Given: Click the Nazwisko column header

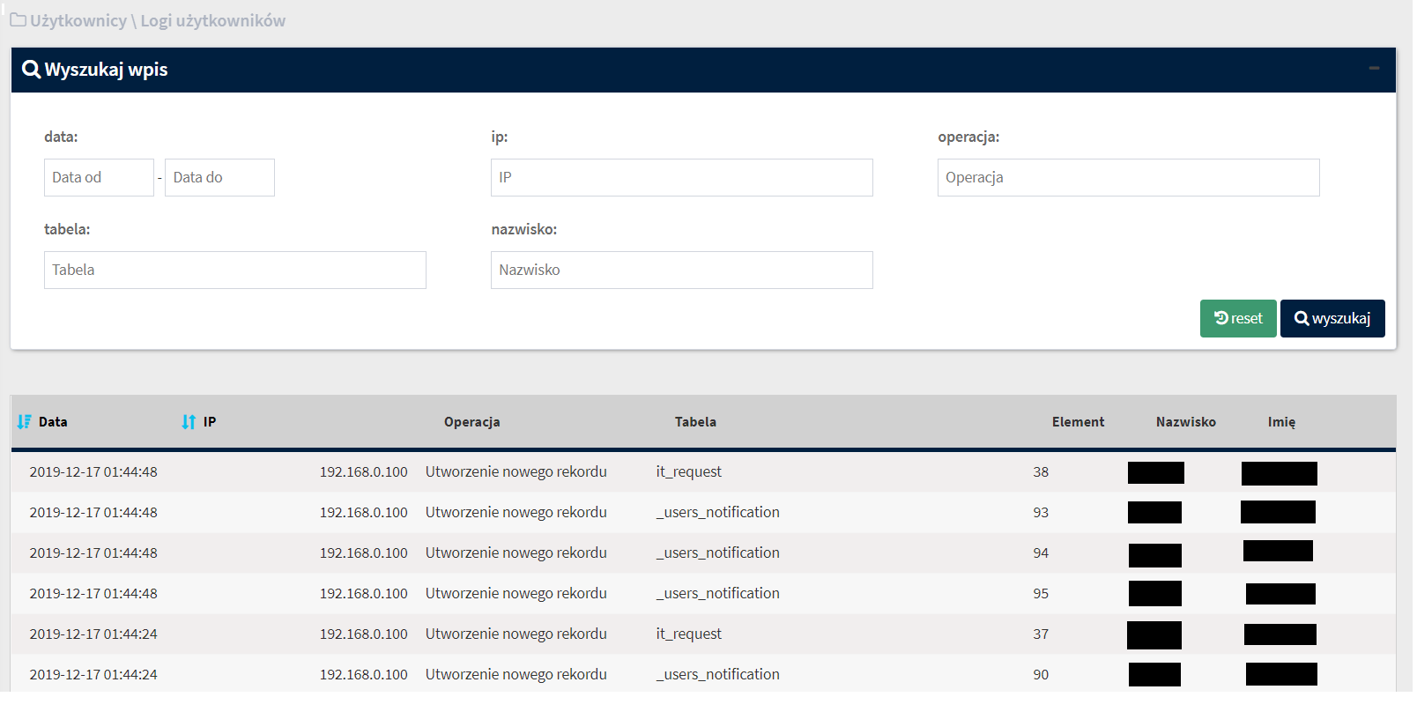Looking at the screenshot, I should 1185,422.
